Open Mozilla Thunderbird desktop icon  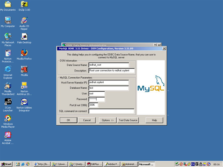pos(8,86)
